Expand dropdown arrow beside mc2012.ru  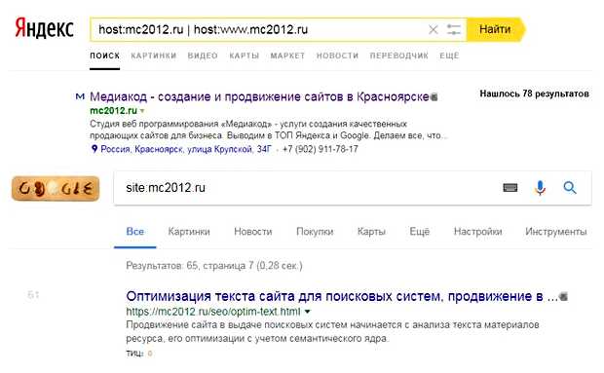point(142,111)
